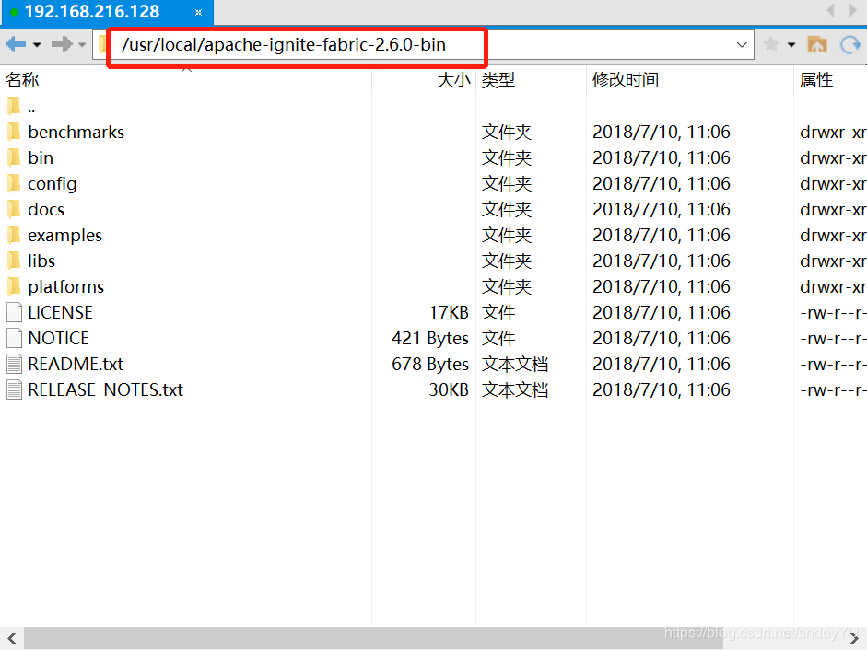Click the horizontal scrollbar thumb
The image size is (867, 650).
(x=374, y=638)
